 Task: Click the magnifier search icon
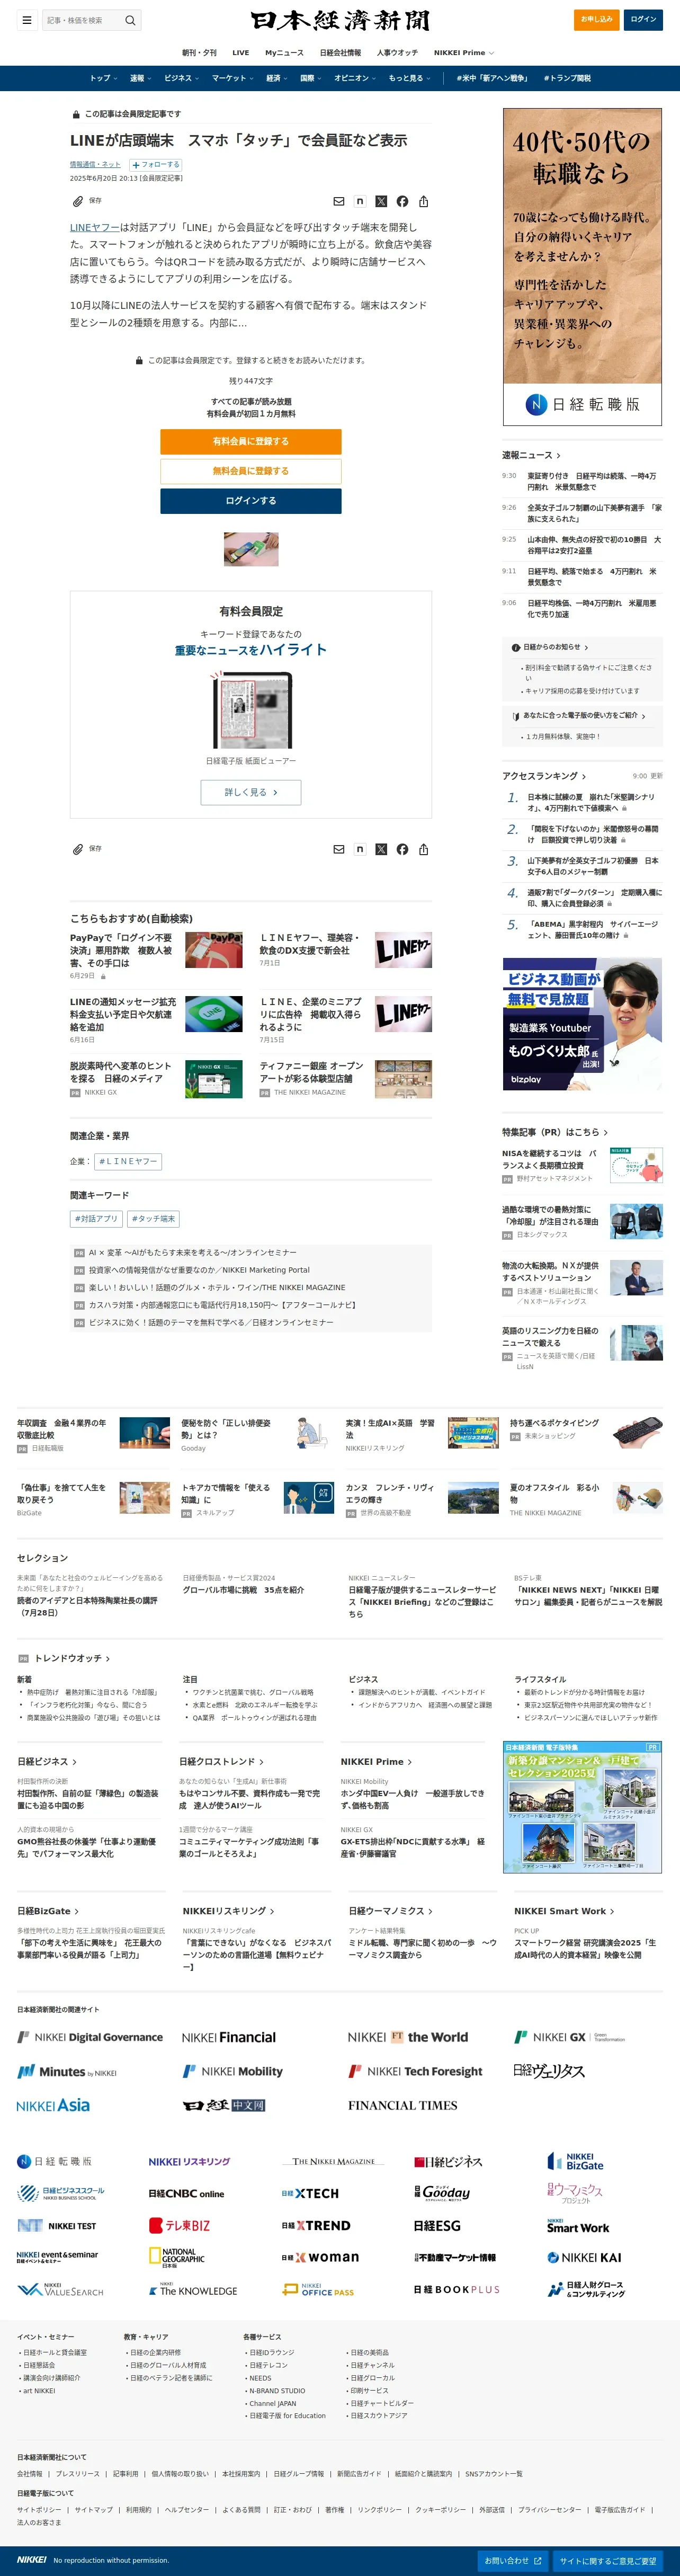130,20
